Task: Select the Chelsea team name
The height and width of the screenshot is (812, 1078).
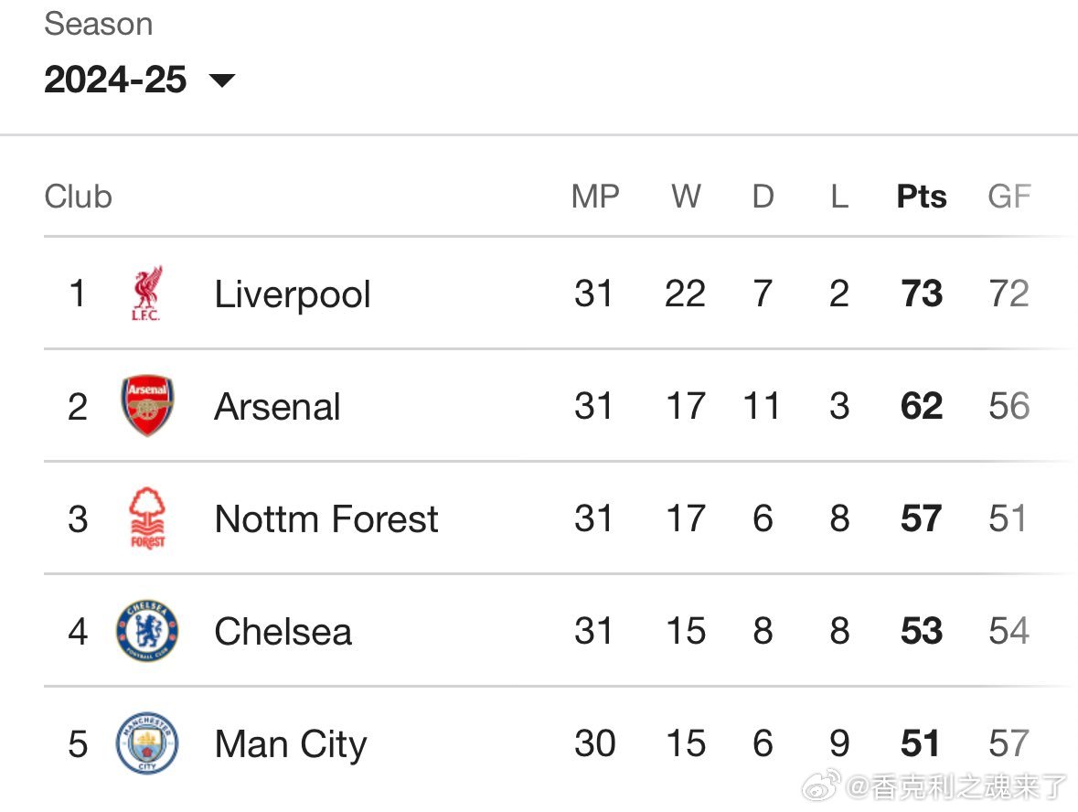Action: point(283,631)
